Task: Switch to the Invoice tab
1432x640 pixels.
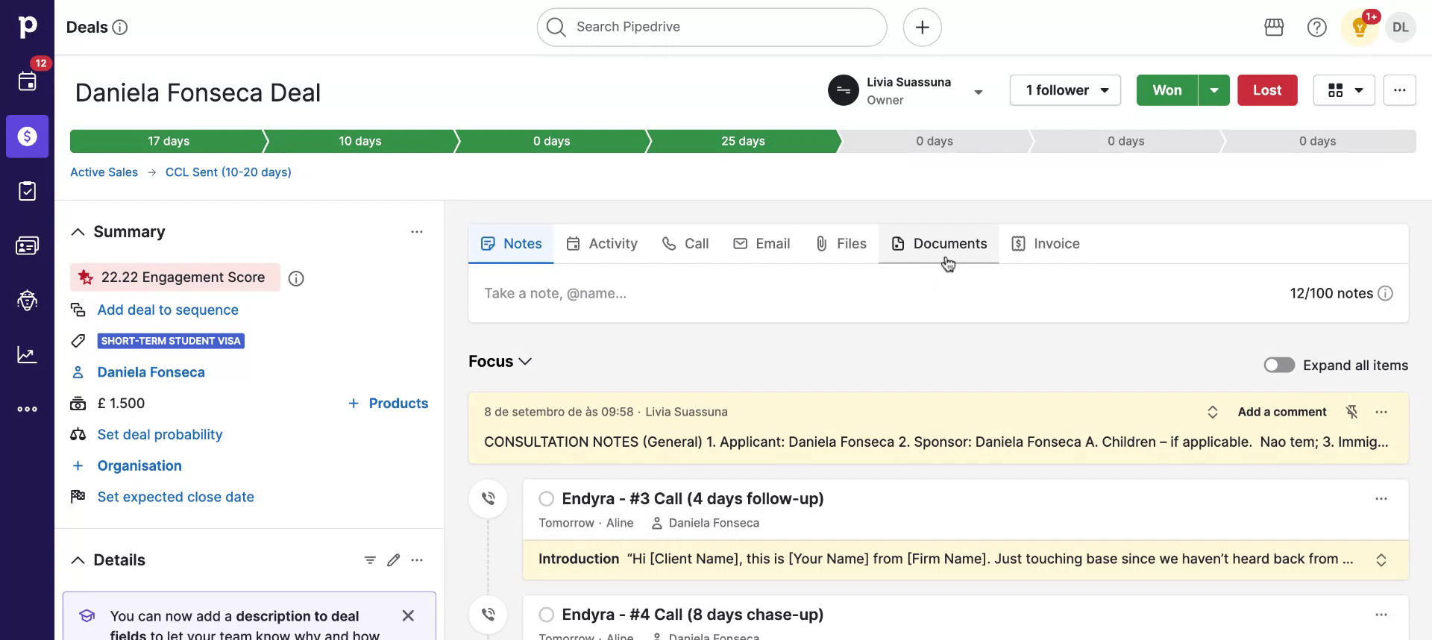Action: 1046,244
